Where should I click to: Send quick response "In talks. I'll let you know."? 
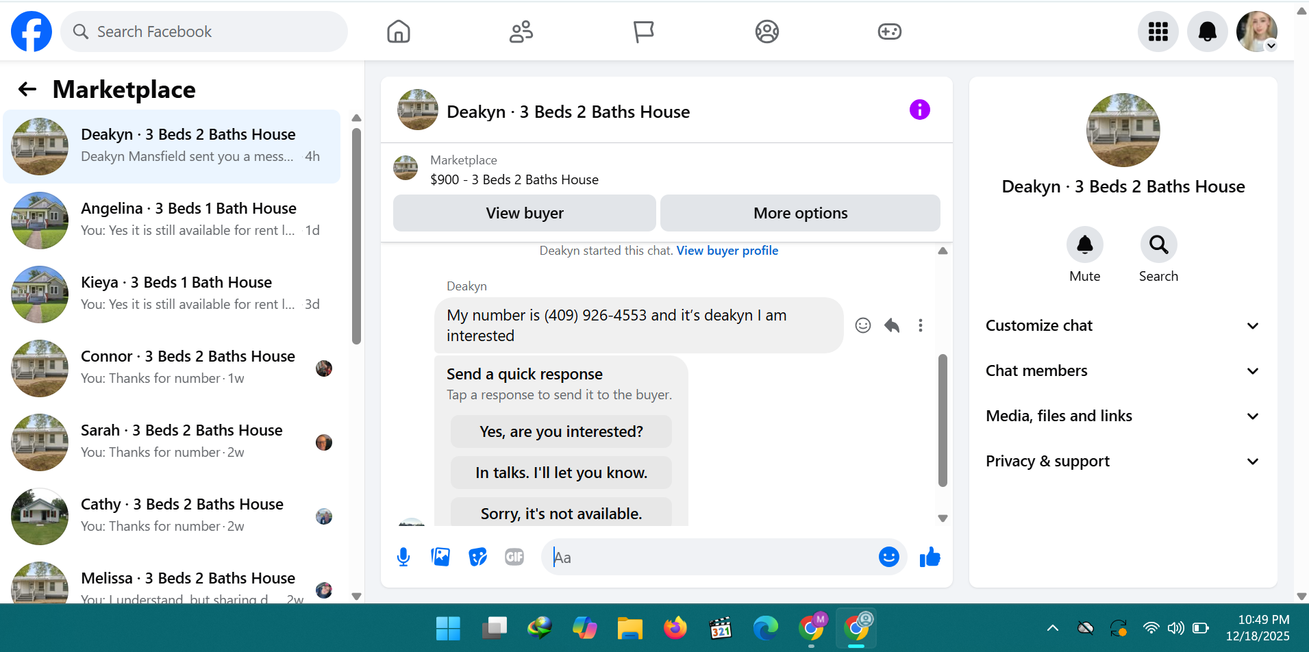[x=561, y=473]
